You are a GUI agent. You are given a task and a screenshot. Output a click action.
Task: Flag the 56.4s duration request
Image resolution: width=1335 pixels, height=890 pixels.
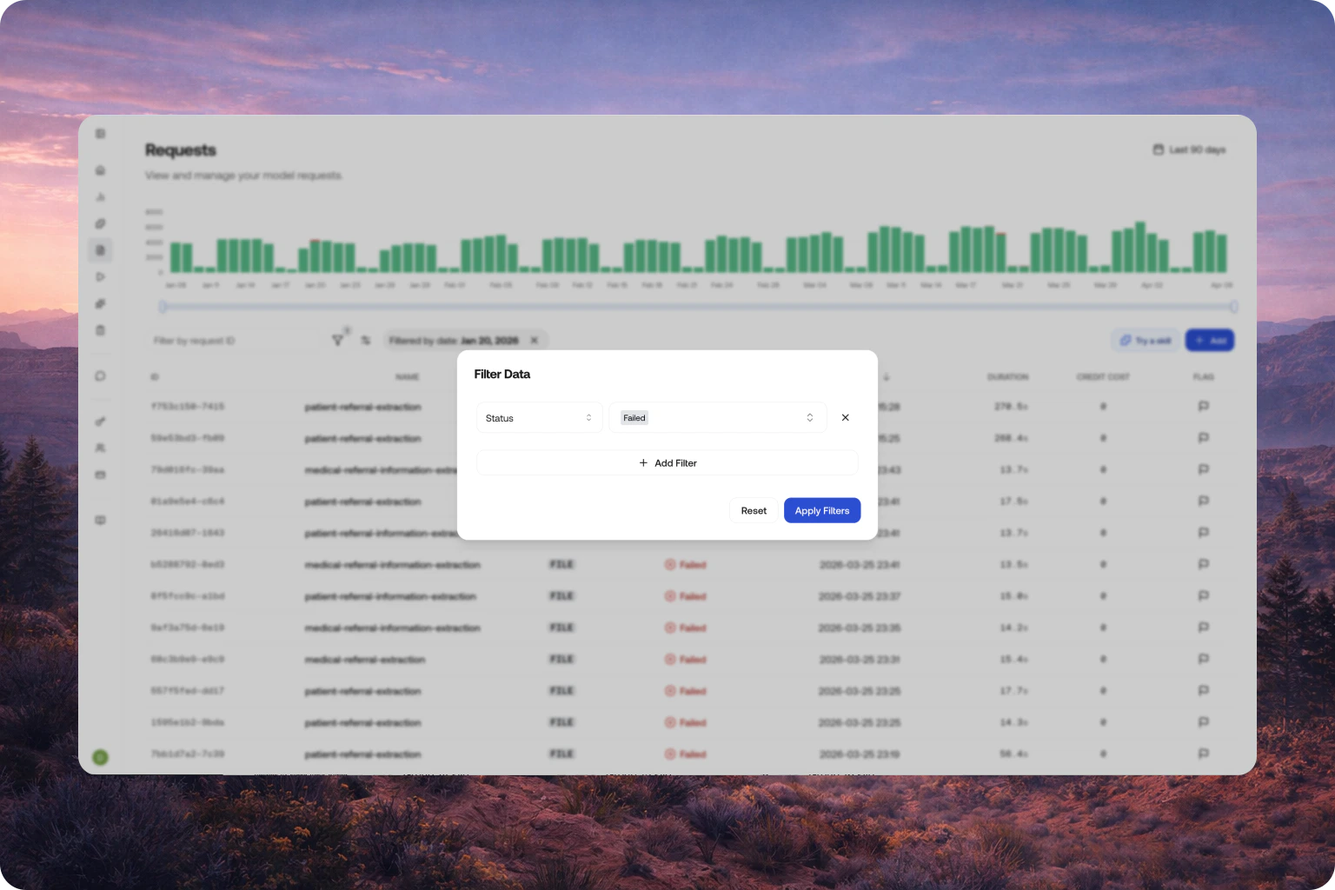tap(1204, 754)
